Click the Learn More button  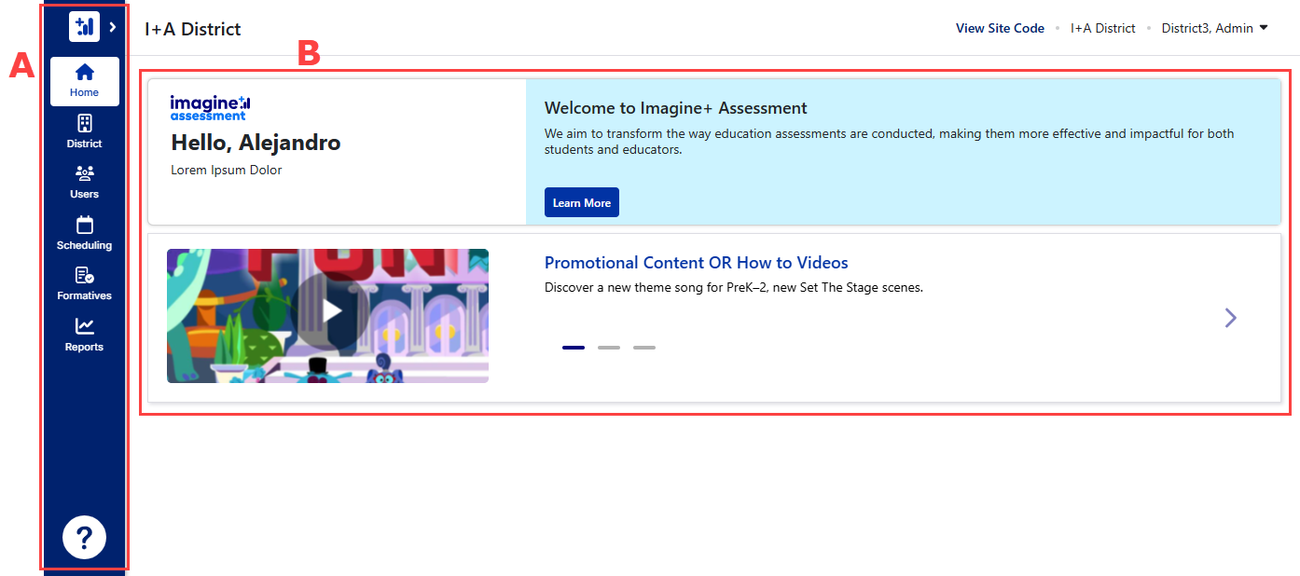tap(582, 202)
